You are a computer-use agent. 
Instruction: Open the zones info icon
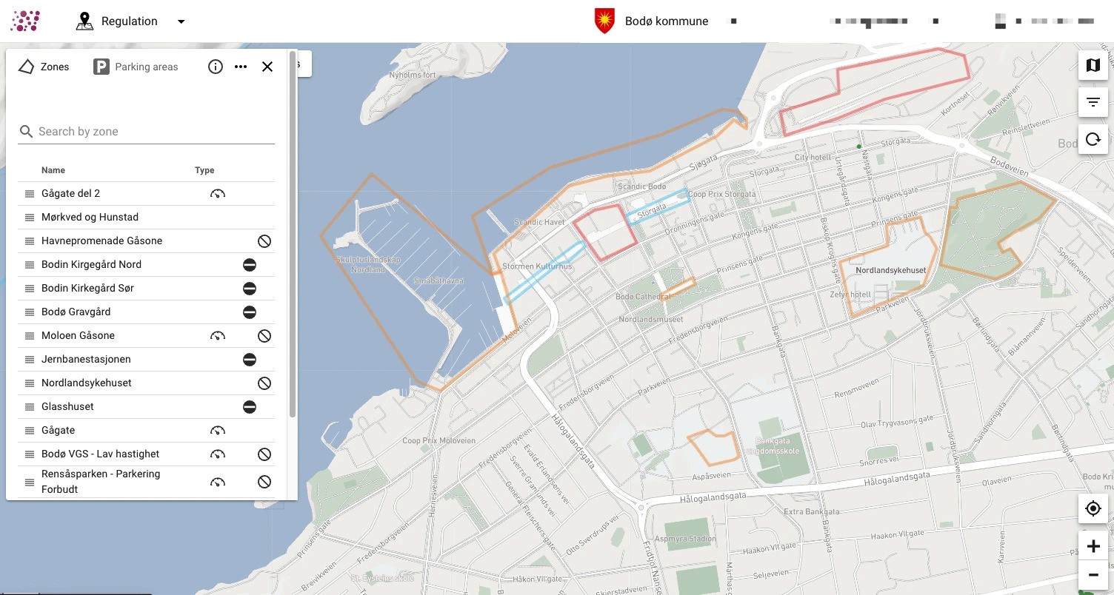click(216, 67)
